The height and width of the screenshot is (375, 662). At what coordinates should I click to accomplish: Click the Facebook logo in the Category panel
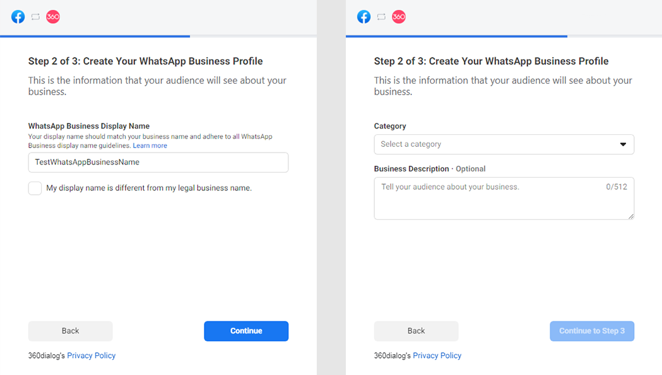point(364,17)
